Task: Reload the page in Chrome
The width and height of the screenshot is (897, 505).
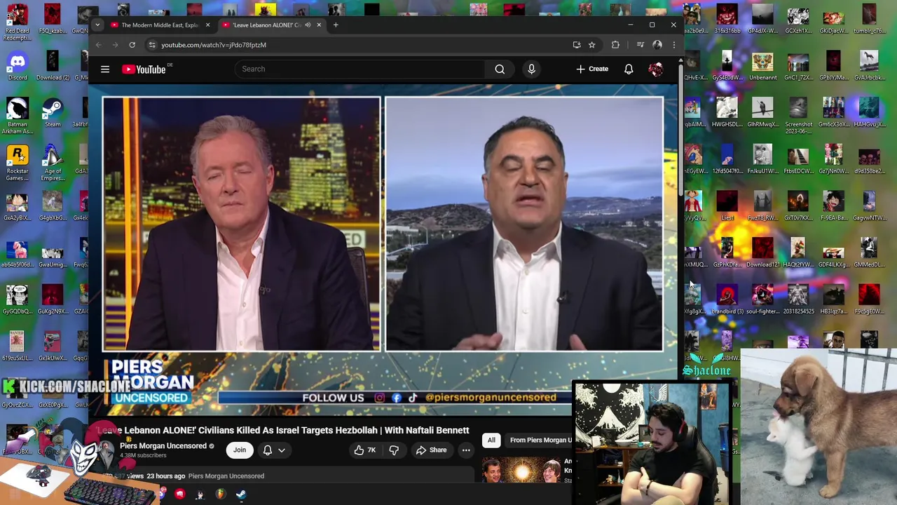Action: click(x=132, y=45)
